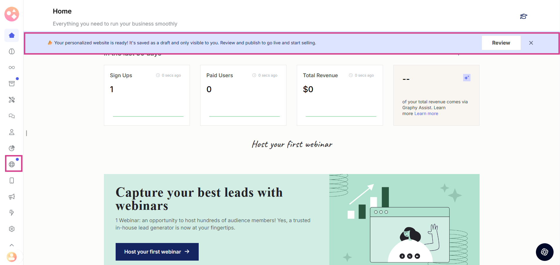Click the Host your first webinar button

pyautogui.click(x=157, y=252)
